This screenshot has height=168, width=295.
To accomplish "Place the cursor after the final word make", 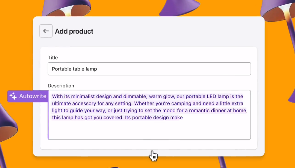I will click(183, 118).
